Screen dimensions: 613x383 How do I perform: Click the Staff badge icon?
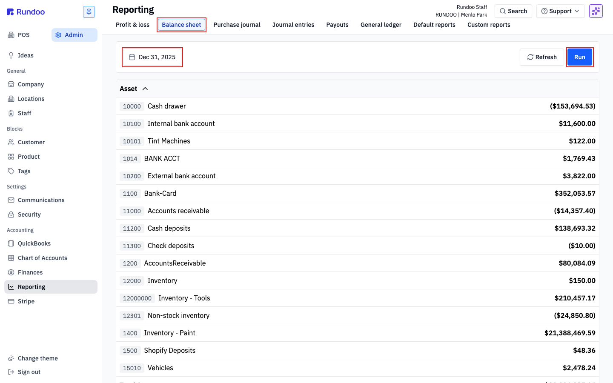pyautogui.click(x=11, y=113)
